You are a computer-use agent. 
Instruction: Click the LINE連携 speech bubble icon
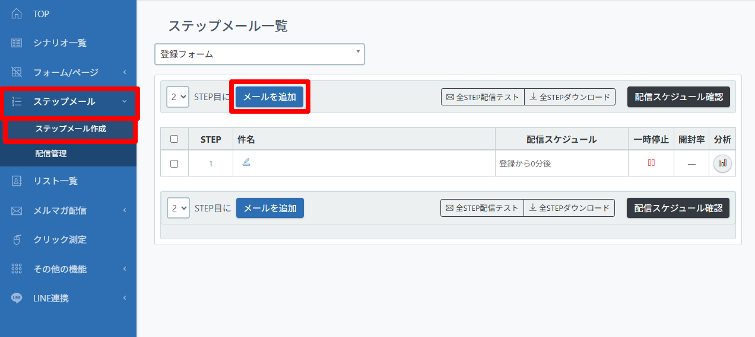point(17,298)
